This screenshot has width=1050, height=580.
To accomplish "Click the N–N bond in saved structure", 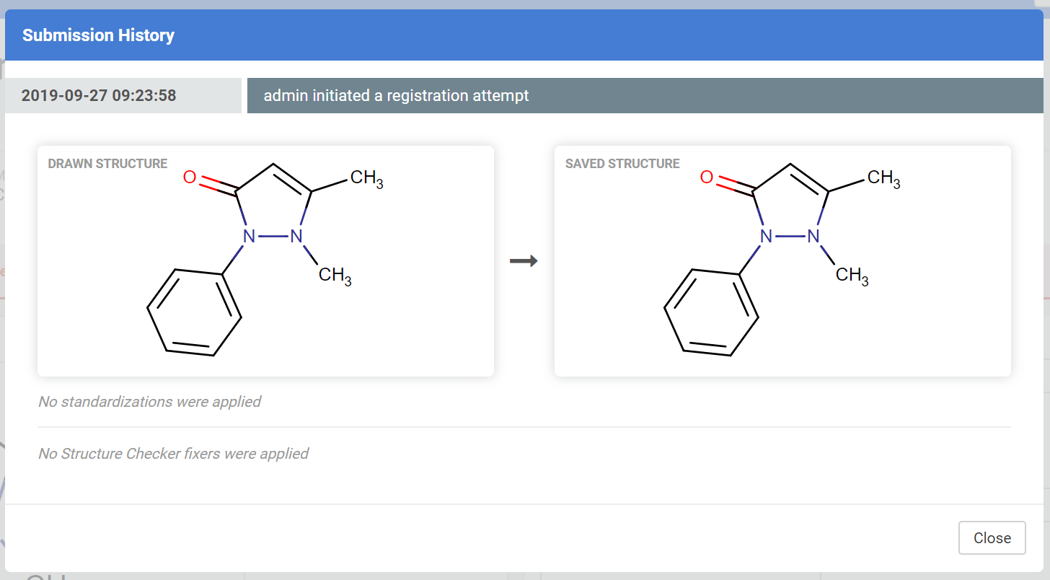I will click(x=789, y=236).
